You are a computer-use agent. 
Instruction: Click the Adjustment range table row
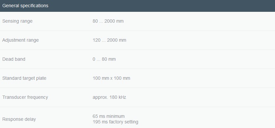(137, 40)
